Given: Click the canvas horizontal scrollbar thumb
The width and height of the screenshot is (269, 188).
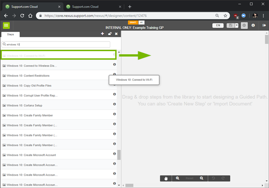Looking at the screenshot, I should 130,185.
